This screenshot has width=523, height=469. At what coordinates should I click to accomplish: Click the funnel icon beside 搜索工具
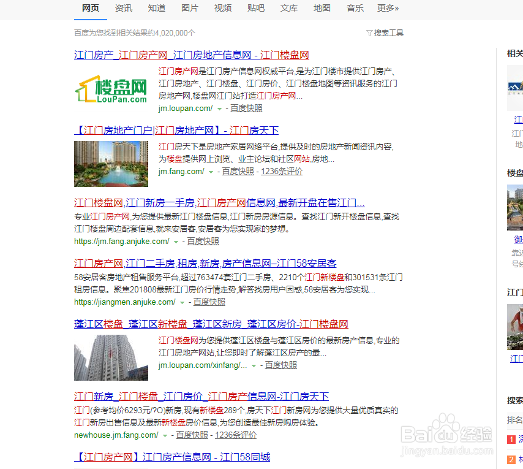pos(369,33)
